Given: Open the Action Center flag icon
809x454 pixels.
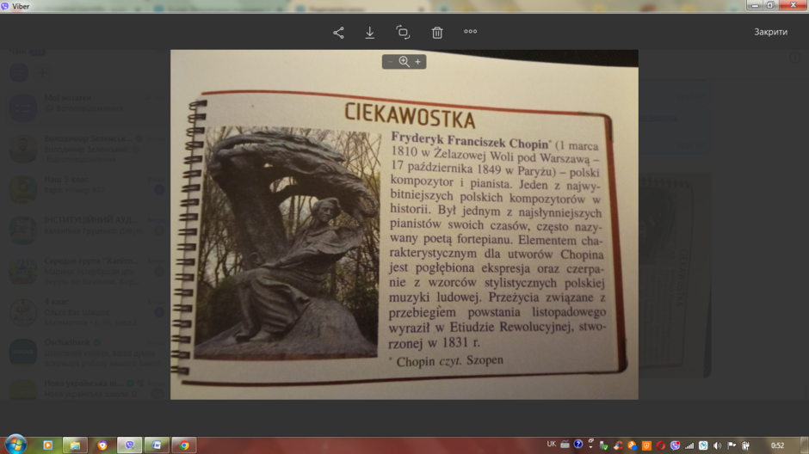Looking at the screenshot, I should tap(732, 445).
